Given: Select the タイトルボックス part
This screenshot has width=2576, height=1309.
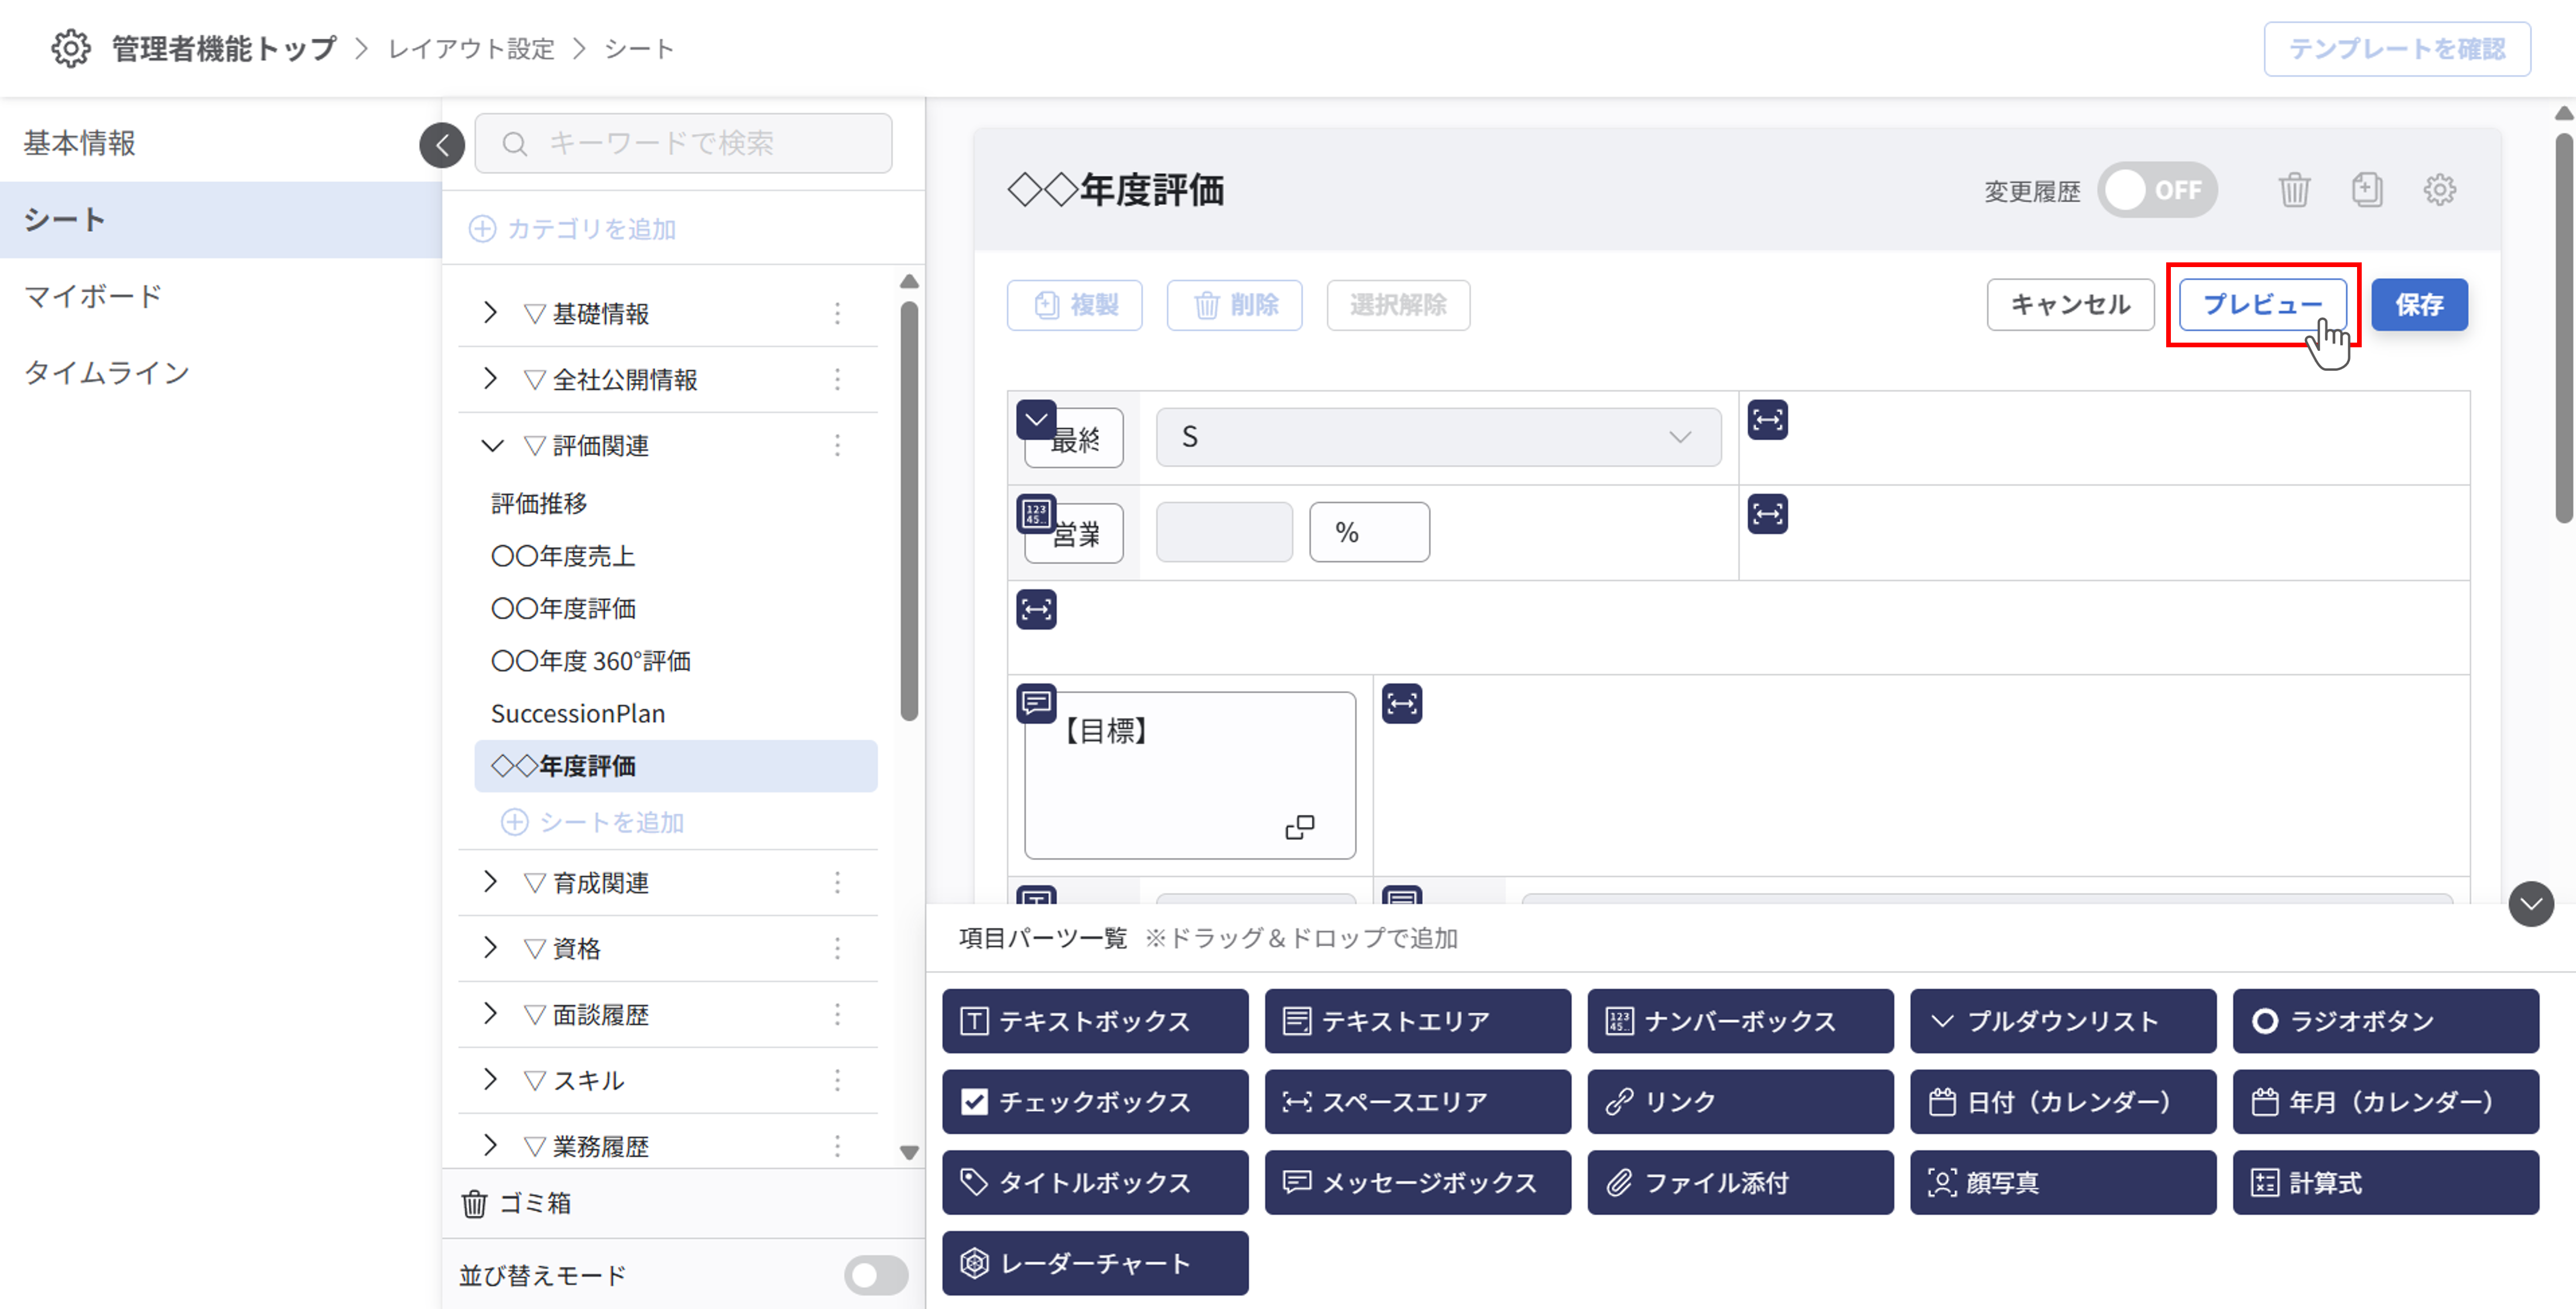Looking at the screenshot, I should point(1095,1183).
